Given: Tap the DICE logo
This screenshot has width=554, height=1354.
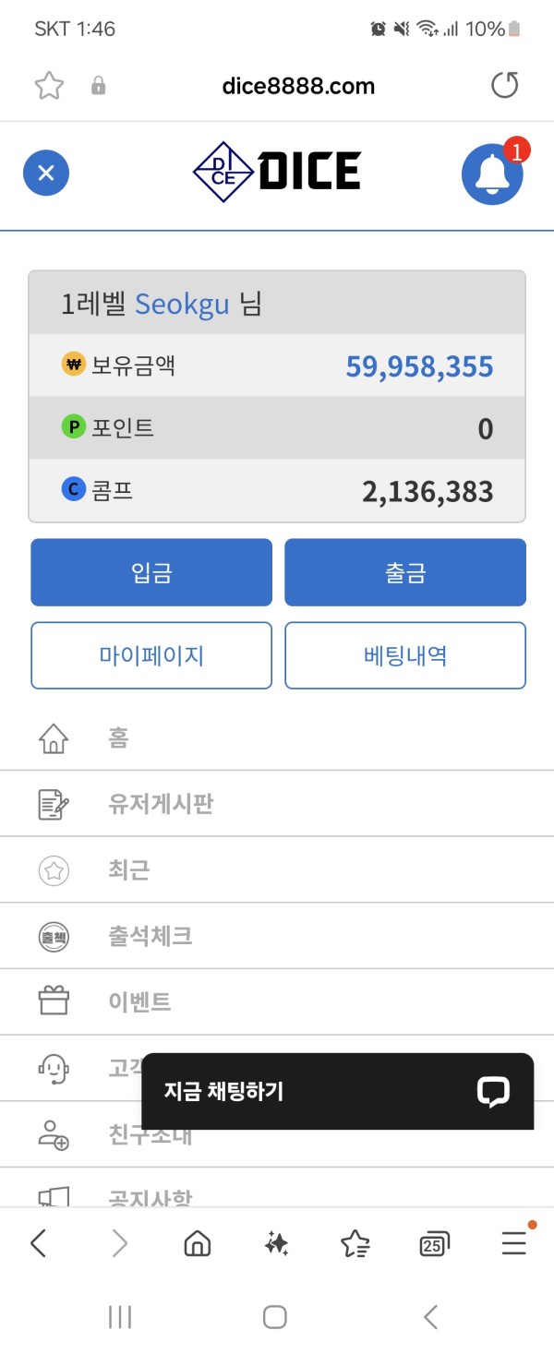Looking at the screenshot, I should tap(276, 172).
